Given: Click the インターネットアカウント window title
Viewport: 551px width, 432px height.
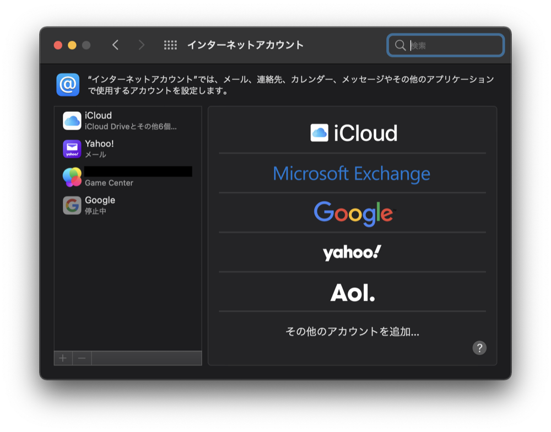Looking at the screenshot, I should click(245, 45).
